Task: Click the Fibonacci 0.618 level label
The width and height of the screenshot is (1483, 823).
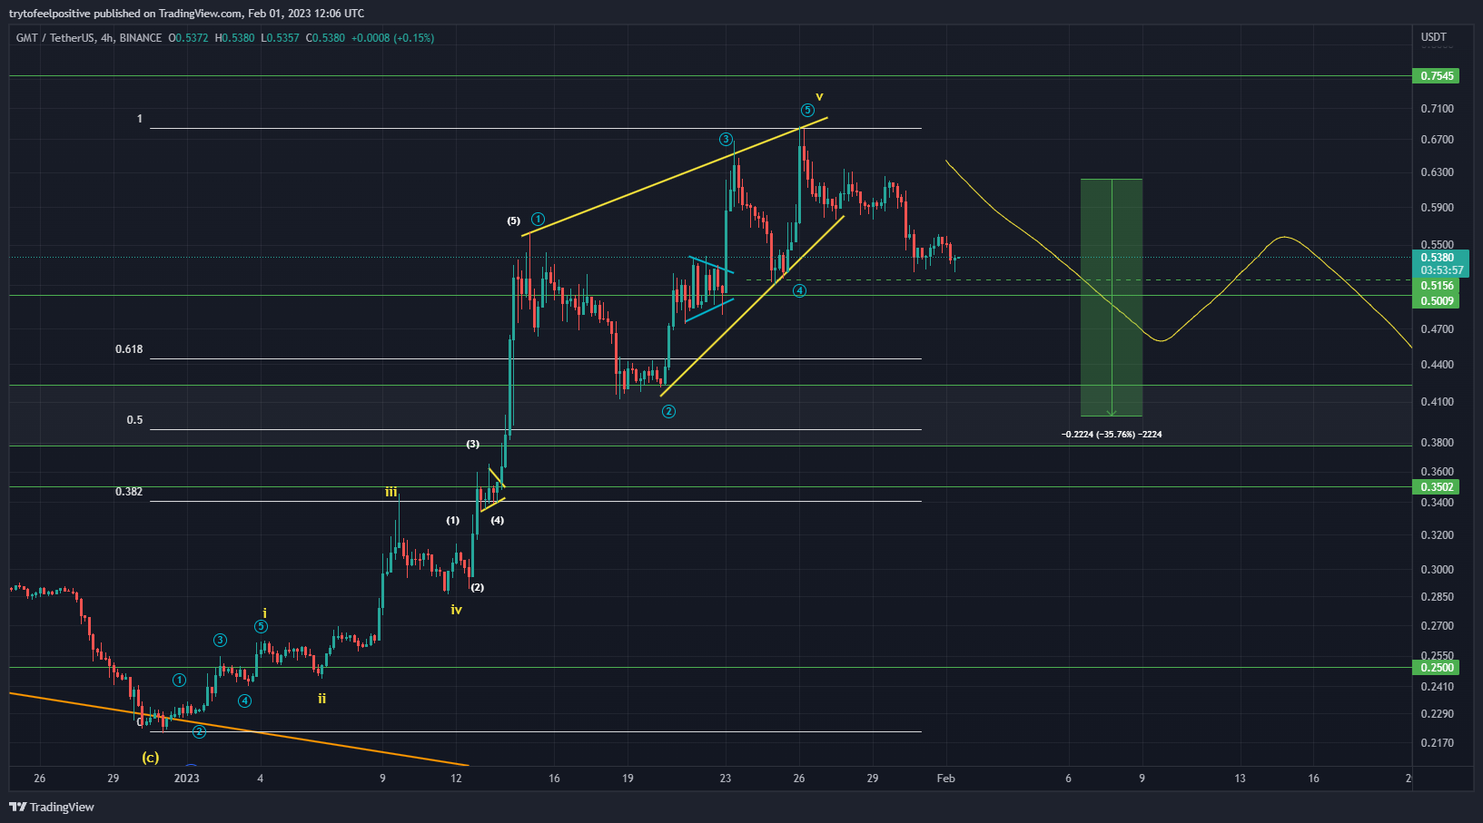Action: click(x=129, y=349)
